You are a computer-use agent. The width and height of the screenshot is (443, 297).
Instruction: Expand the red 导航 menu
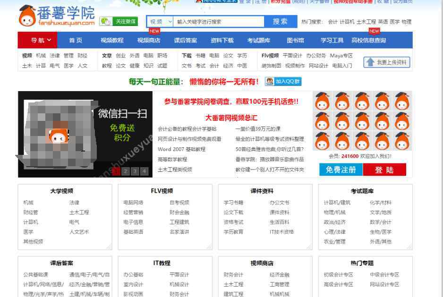[x=38, y=40]
